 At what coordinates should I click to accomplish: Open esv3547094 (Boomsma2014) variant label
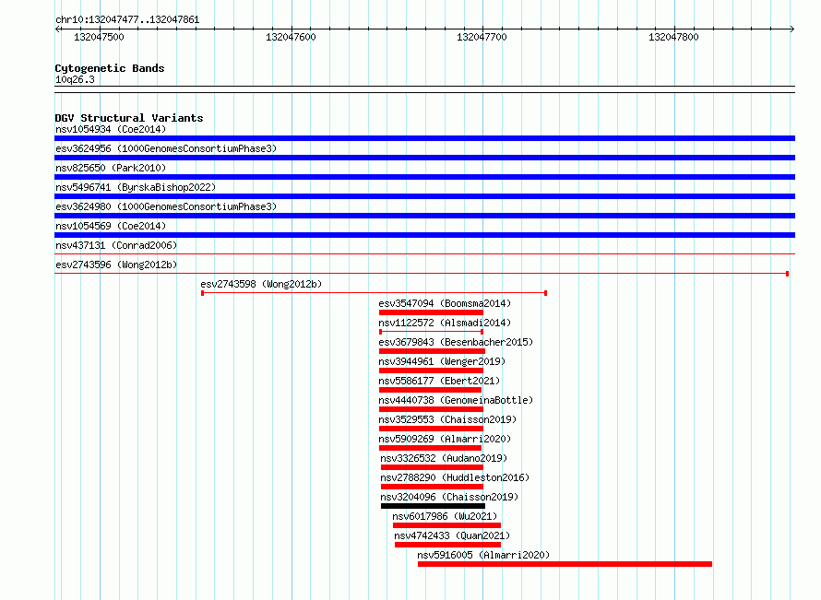(x=445, y=303)
